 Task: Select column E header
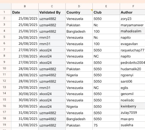point(106,6)
